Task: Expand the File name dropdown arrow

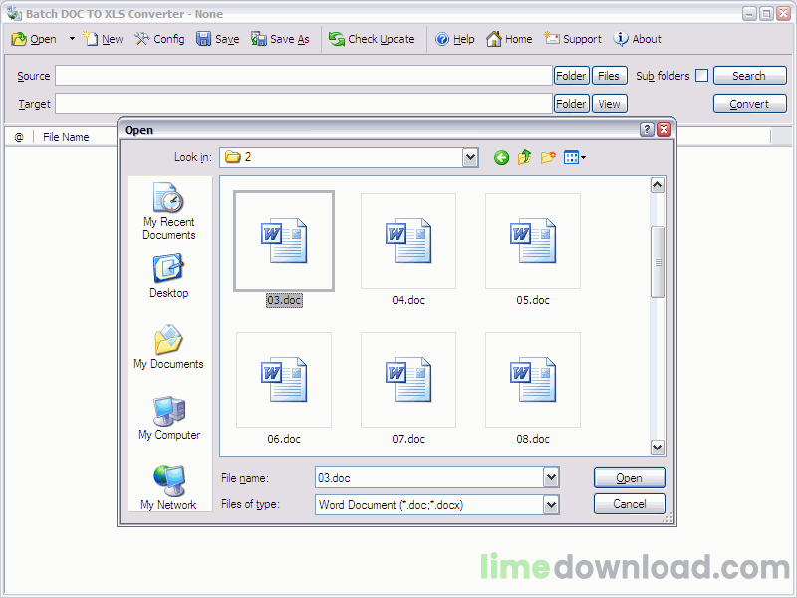Action: tap(551, 478)
